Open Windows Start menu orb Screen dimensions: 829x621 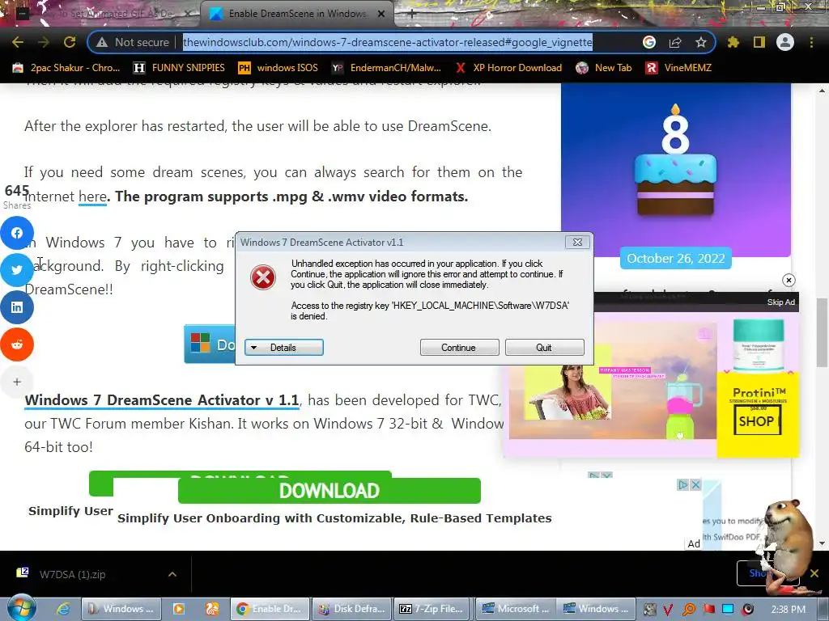(20, 608)
